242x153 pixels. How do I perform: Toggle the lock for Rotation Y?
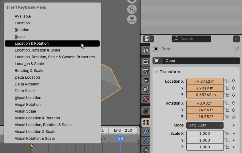point(227,110)
